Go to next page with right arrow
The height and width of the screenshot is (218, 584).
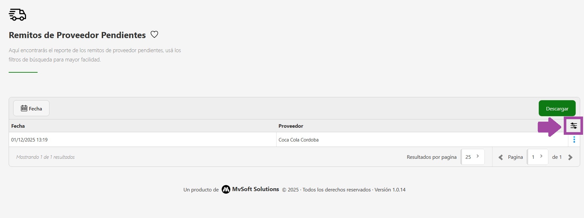coord(570,157)
